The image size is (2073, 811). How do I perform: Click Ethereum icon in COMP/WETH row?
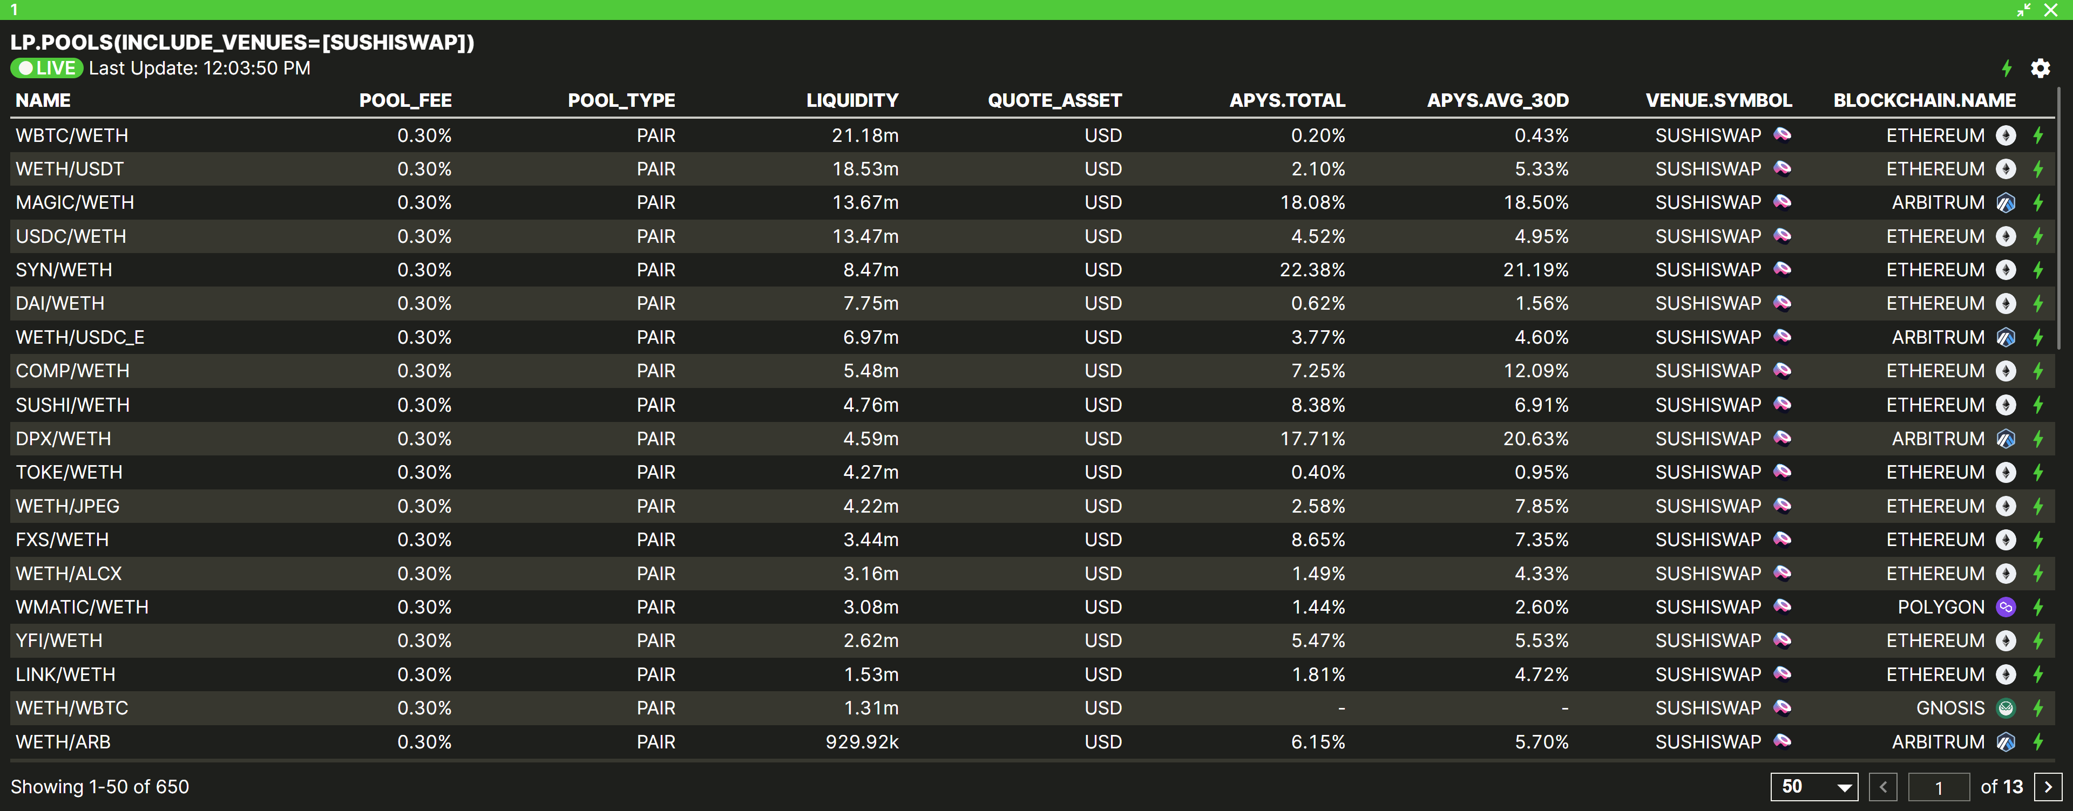tap(2006, 371)
